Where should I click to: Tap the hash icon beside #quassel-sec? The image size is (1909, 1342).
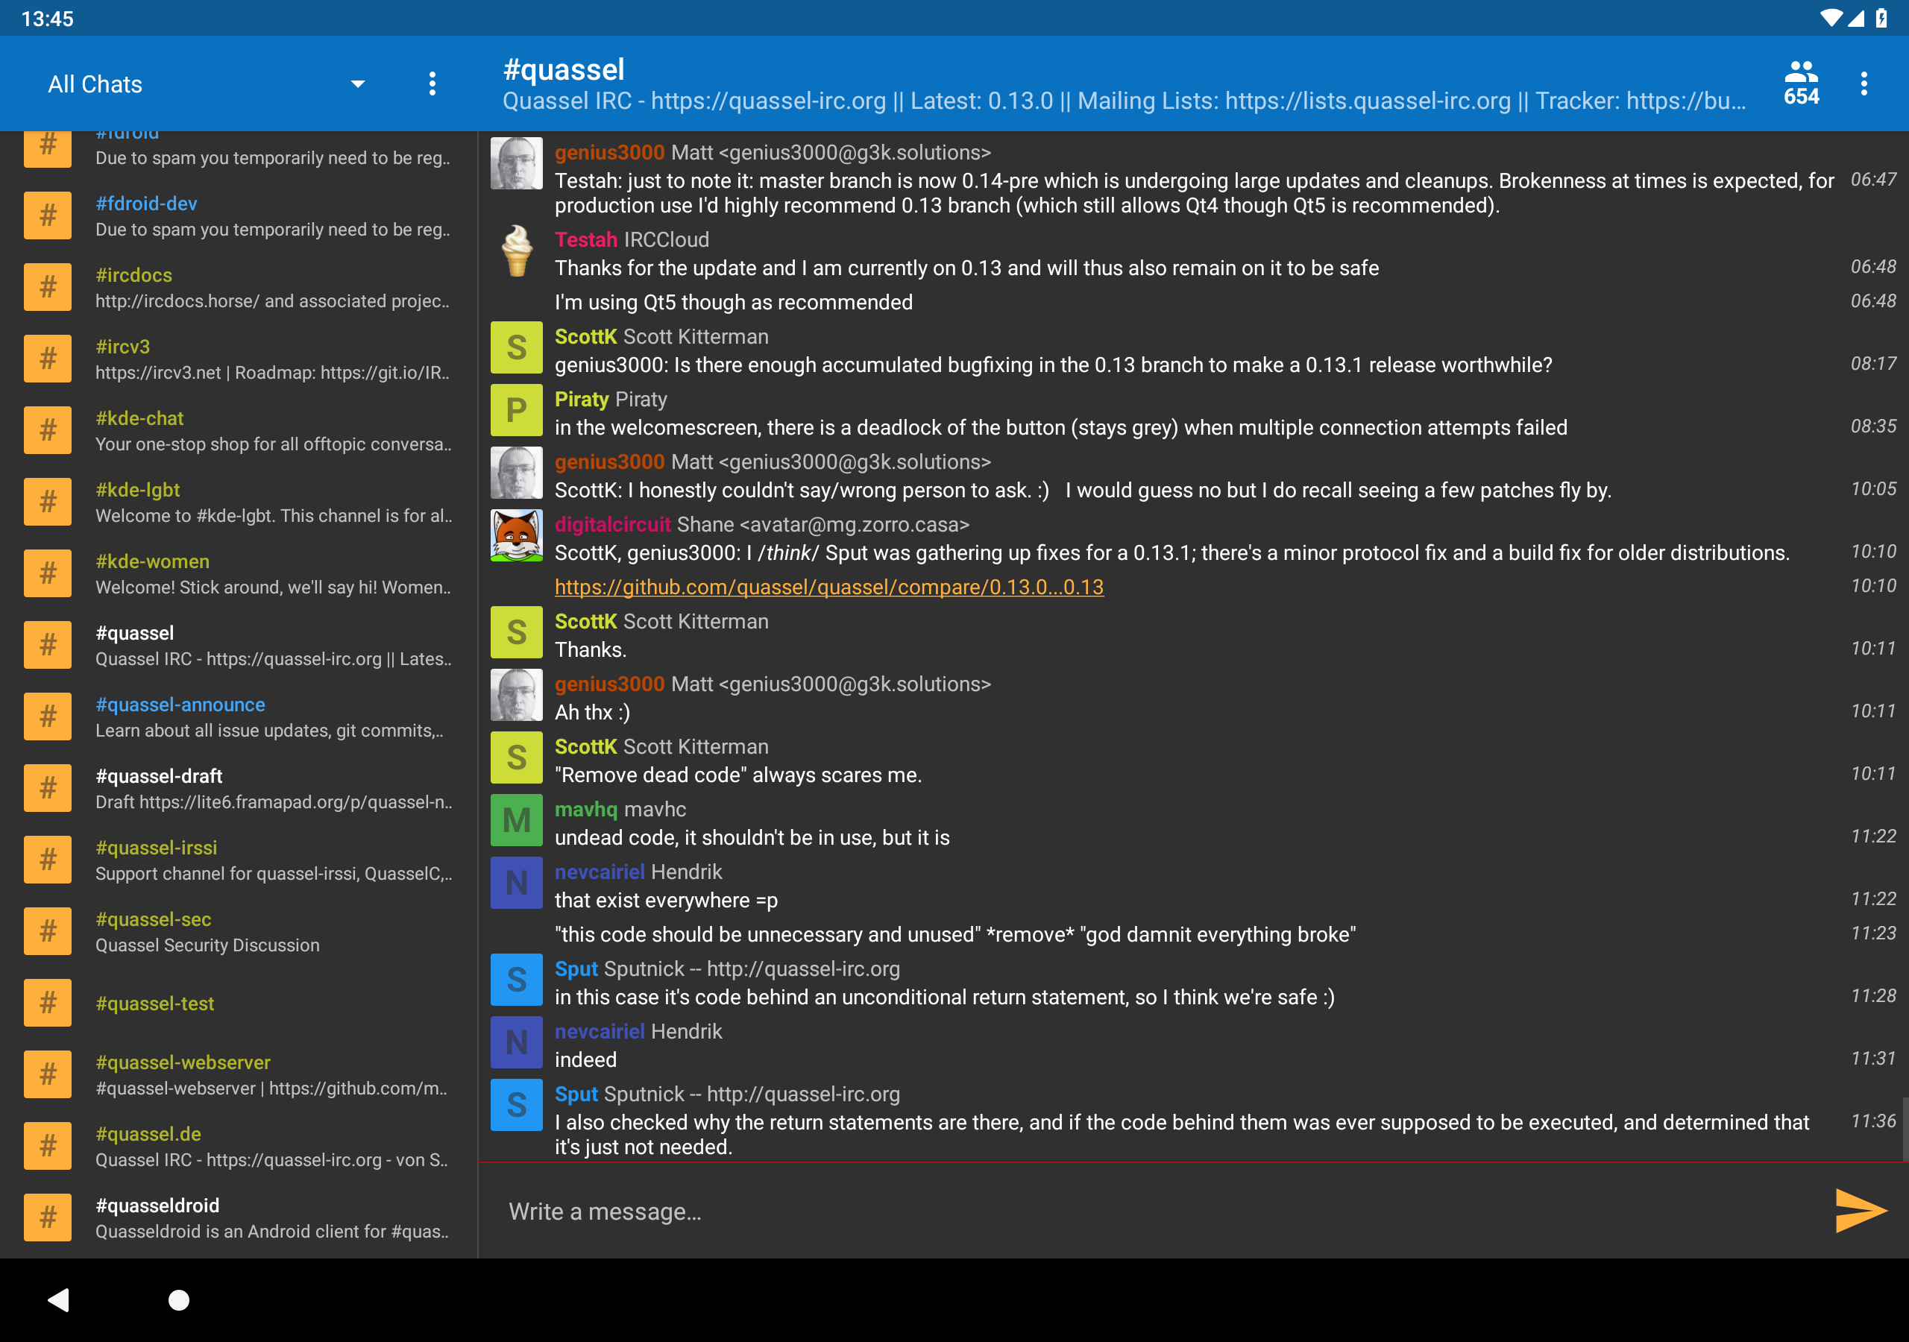pyautogui.click(x=48, y=931)
